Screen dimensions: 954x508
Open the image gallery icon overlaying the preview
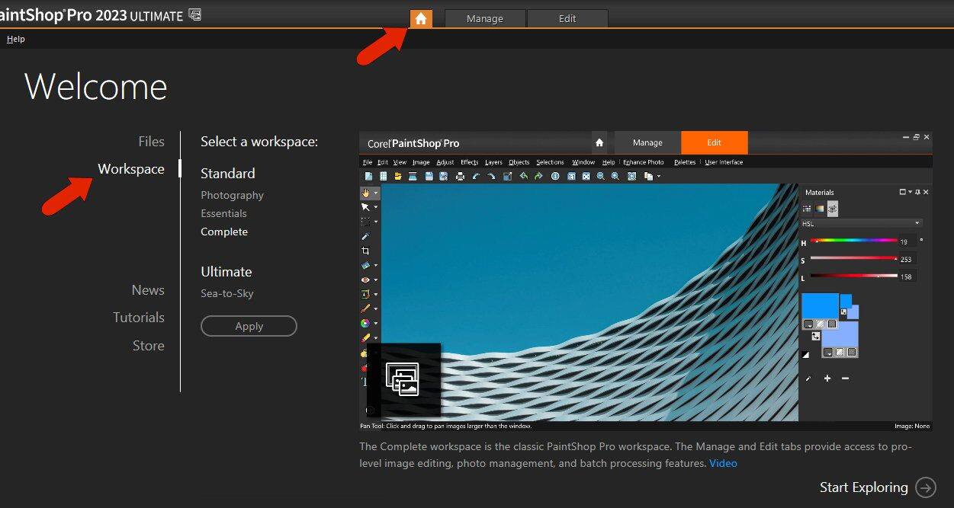pos(403,379)
